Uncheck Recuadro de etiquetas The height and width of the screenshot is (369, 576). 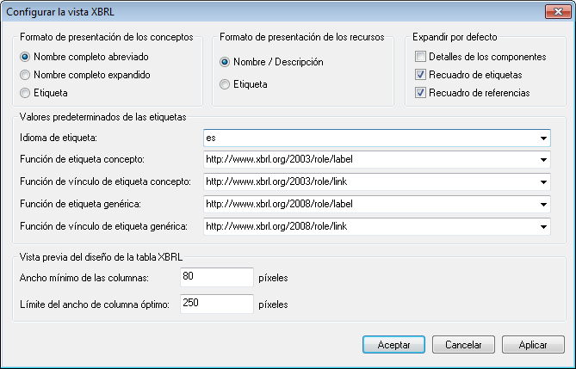(x=420, y=75)
